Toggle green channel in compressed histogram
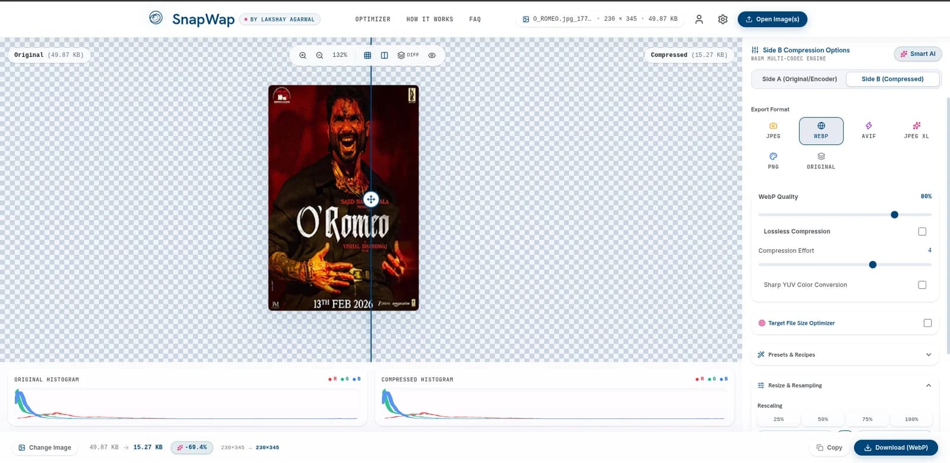 tap(712, 379)
